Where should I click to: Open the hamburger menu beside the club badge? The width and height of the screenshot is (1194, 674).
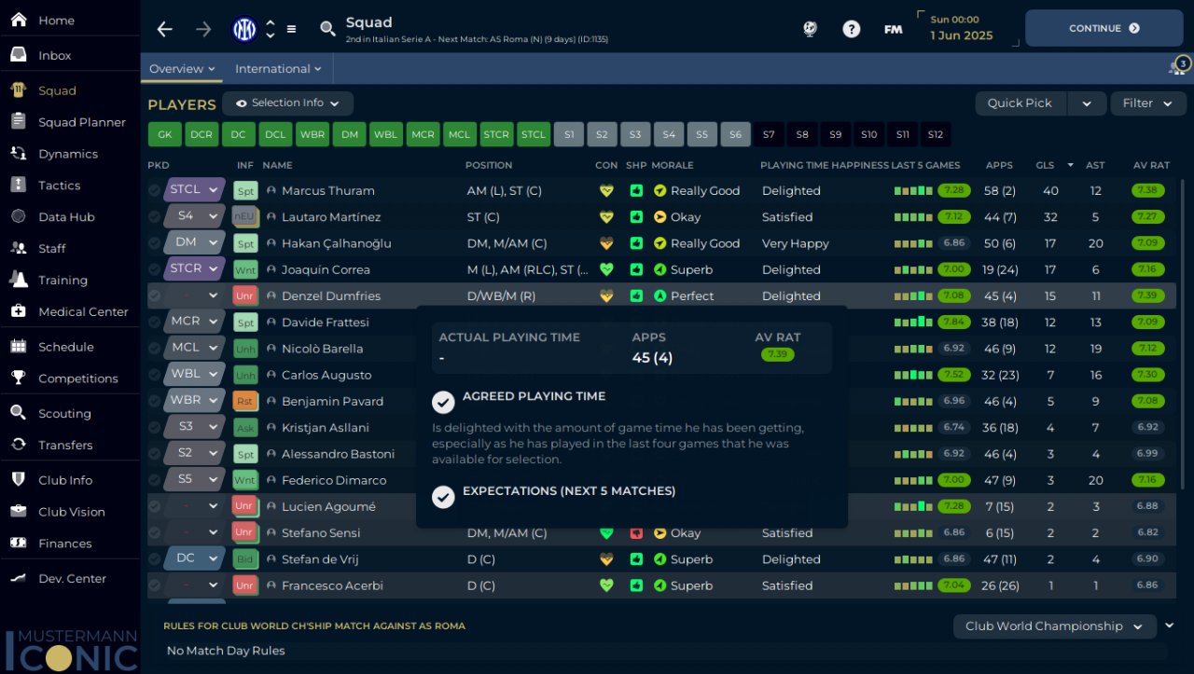pos(291,29)
